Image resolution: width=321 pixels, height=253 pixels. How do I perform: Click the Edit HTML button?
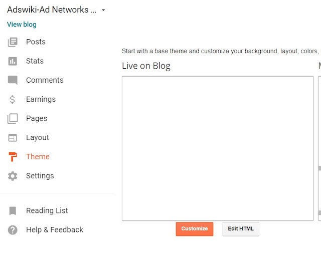pos(241,229)
